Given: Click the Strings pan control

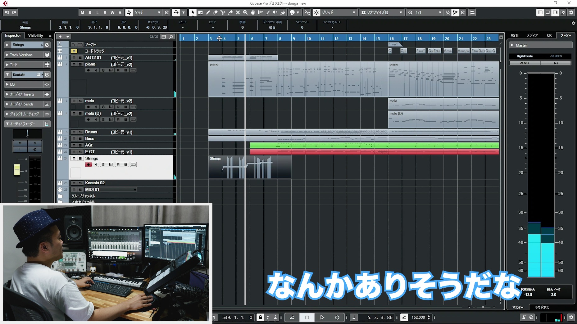Looking at the screenshot, I should click(x=27, y=134).
